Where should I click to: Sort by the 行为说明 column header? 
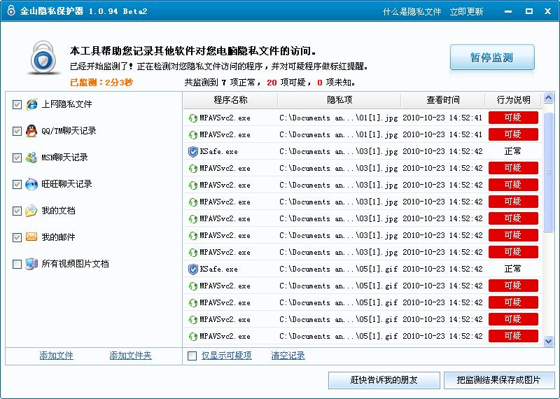click(513, 100)
